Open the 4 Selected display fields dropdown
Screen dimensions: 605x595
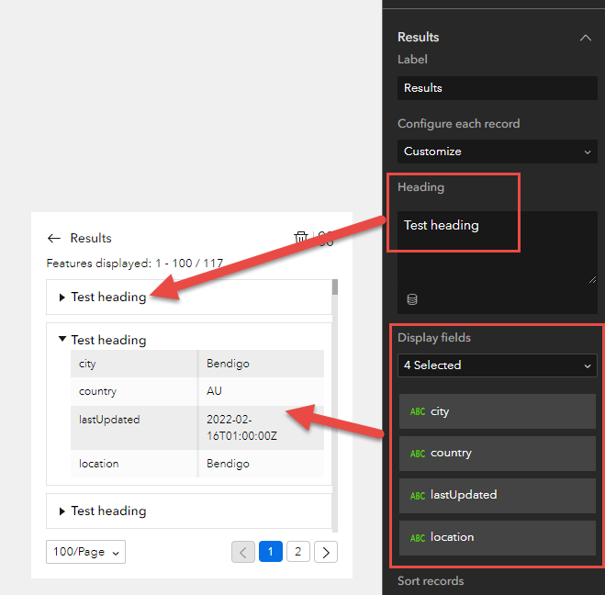point(498,365)
